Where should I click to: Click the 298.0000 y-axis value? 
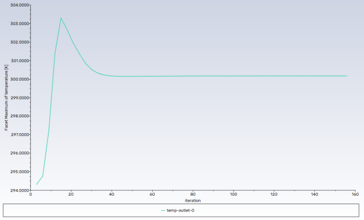20,116
